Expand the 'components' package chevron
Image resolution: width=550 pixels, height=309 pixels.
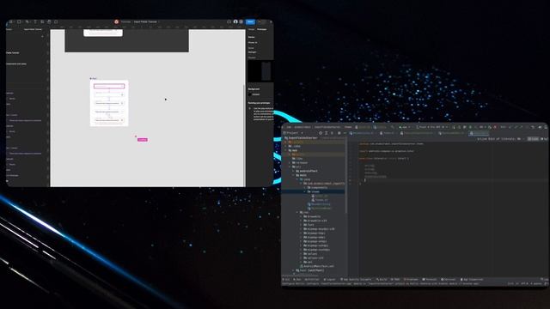tap(305, 187)
